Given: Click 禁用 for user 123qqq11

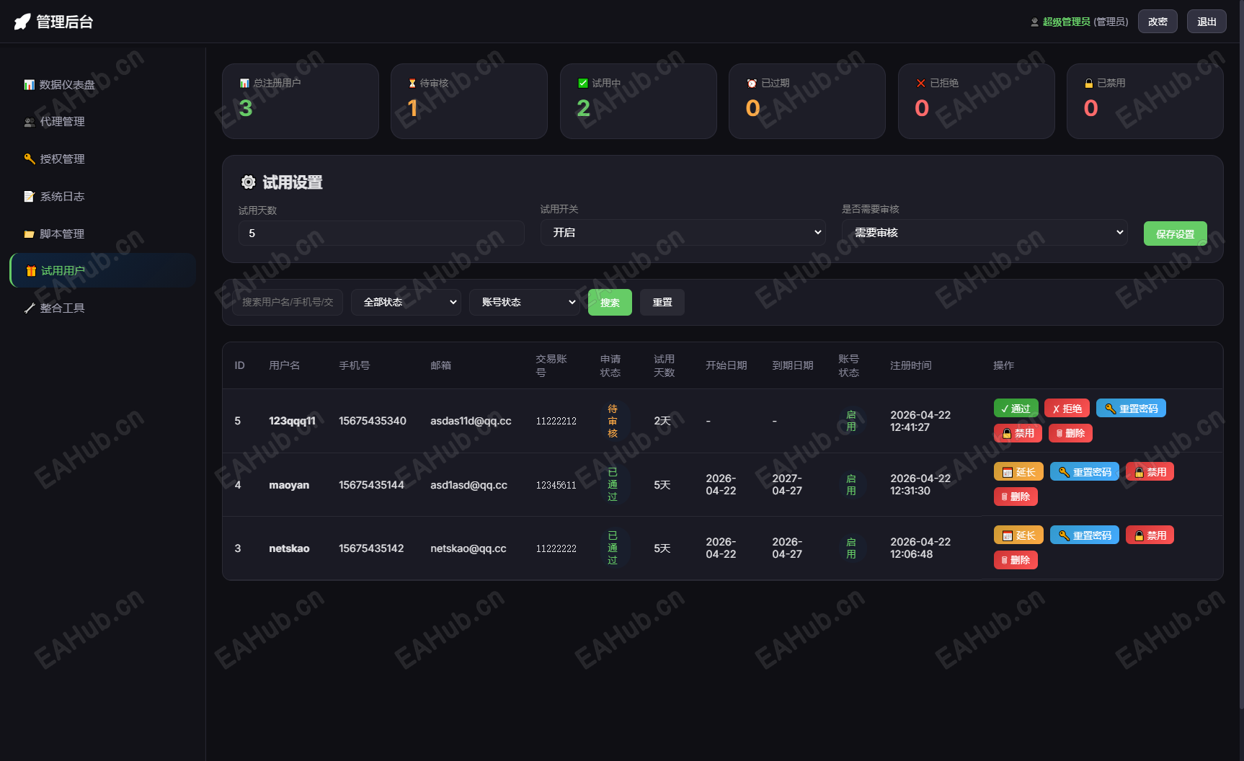Looking at the screenshot, I should coord(1018,433).
